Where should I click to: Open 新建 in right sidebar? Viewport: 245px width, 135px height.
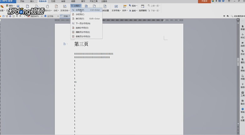[x=242, y=28]
